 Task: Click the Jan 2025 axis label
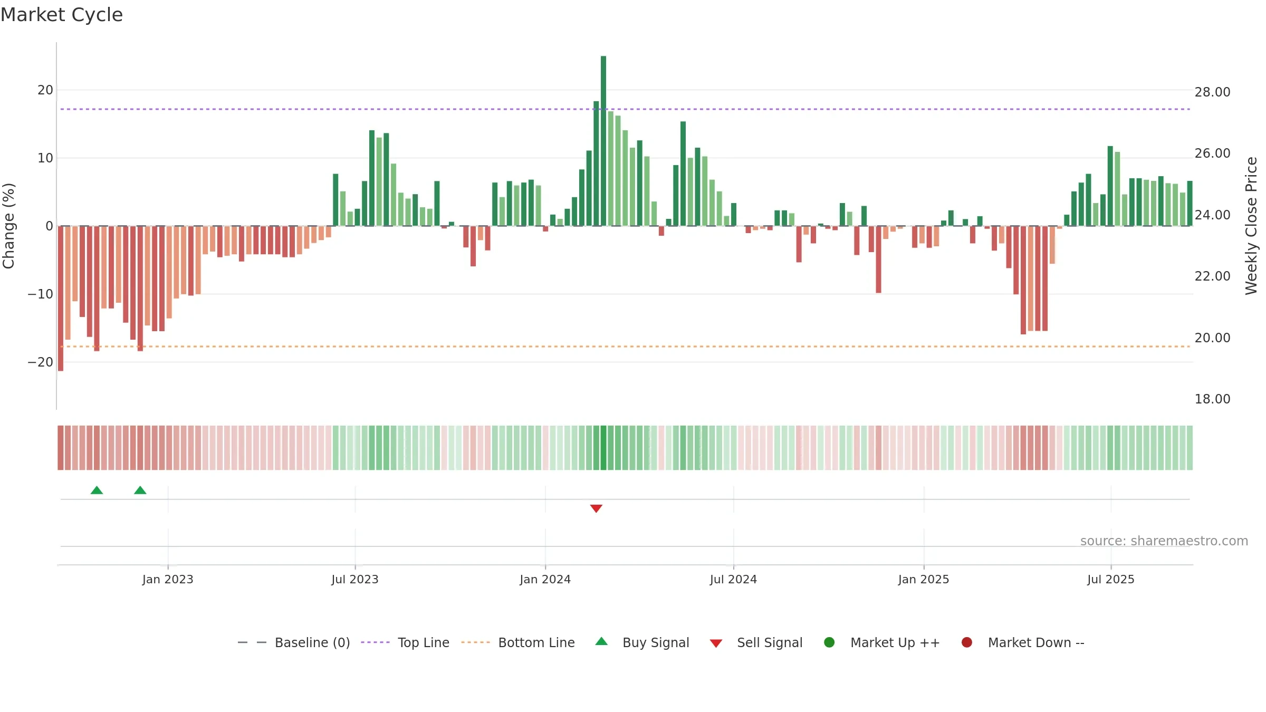[924, 580]
